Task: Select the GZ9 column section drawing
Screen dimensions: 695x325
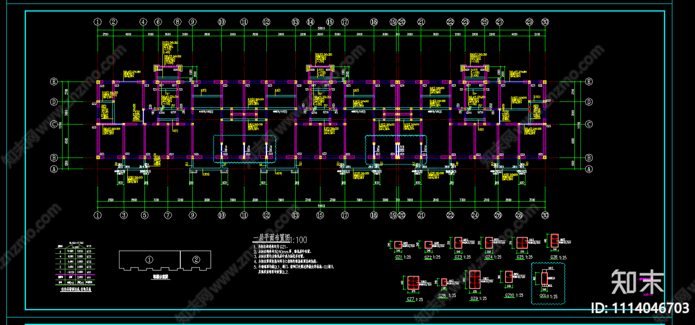Action: click(474, 279)
